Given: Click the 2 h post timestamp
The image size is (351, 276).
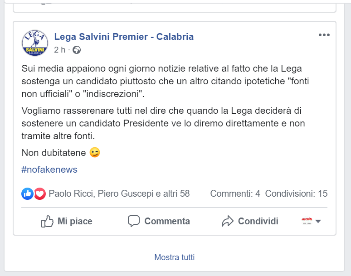Looking at the screenshot, I should click(x=59, y=50).
